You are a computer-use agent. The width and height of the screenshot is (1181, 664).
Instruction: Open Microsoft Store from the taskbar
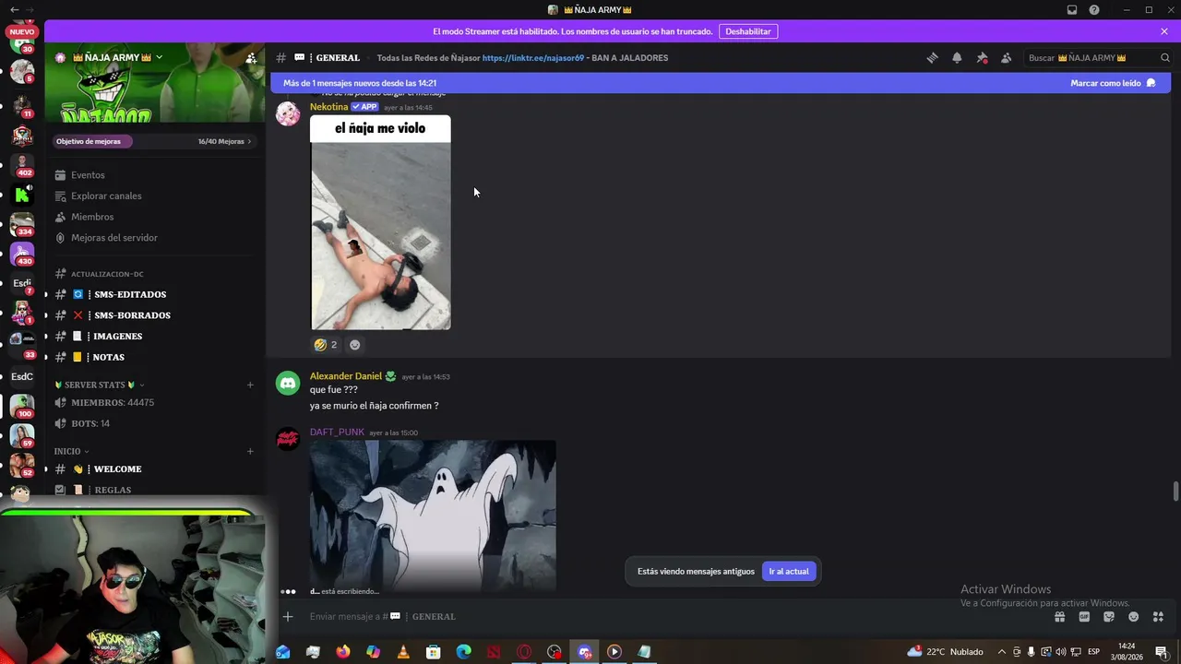pyautogui.click(x=434, y=652)
